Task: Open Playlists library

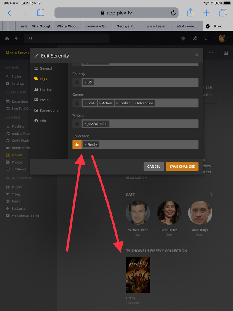Action: coord(15,127)
